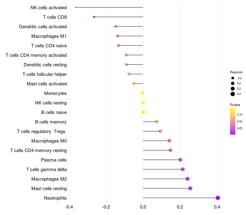Click the 0.0 x-axis tick label
The height and width of the screenshot is (215, 246).
(x=143, y=207)
